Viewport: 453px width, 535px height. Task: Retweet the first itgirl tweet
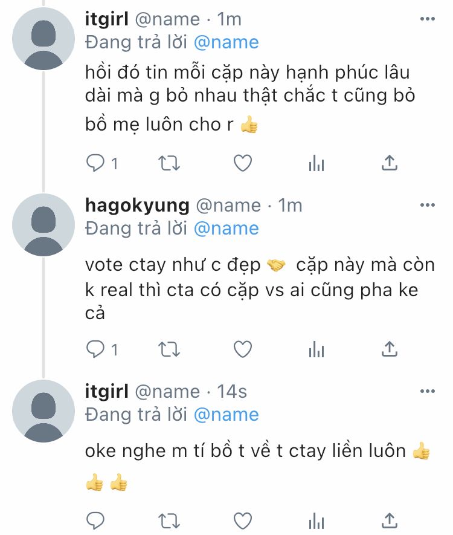tap(169, 163)
